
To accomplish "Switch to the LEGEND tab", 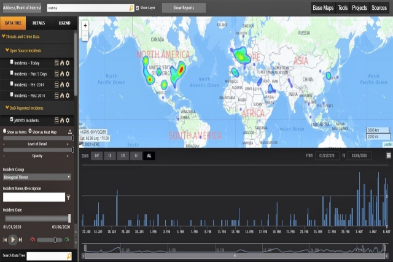I will [x=64, y=23].
